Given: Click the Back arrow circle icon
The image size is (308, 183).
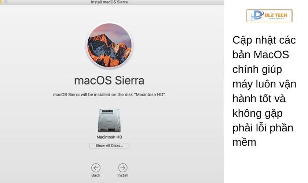Looking at the screenshot, I should click(x=96, y=168).
